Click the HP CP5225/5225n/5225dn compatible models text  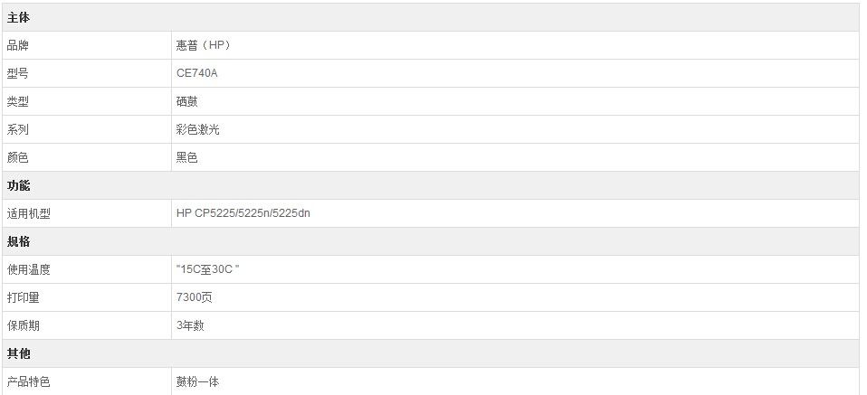coord(243,213)
